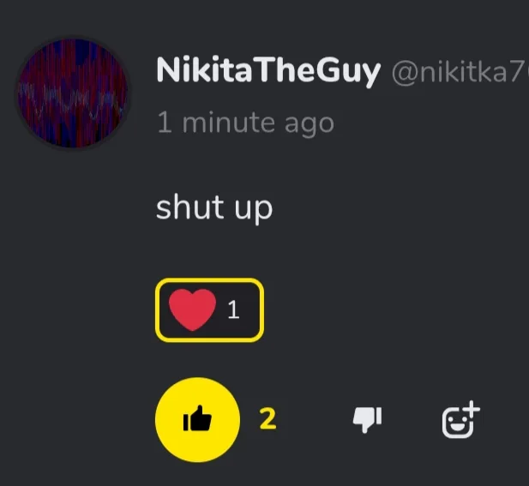Click the "1 minute ago" timestamp

point(246,123)
